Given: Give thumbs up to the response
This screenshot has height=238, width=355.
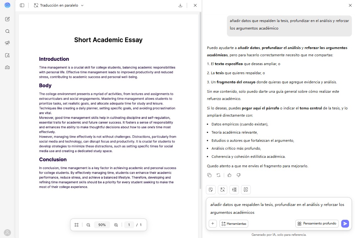Looking at the screenshot, I should point(229,175).
